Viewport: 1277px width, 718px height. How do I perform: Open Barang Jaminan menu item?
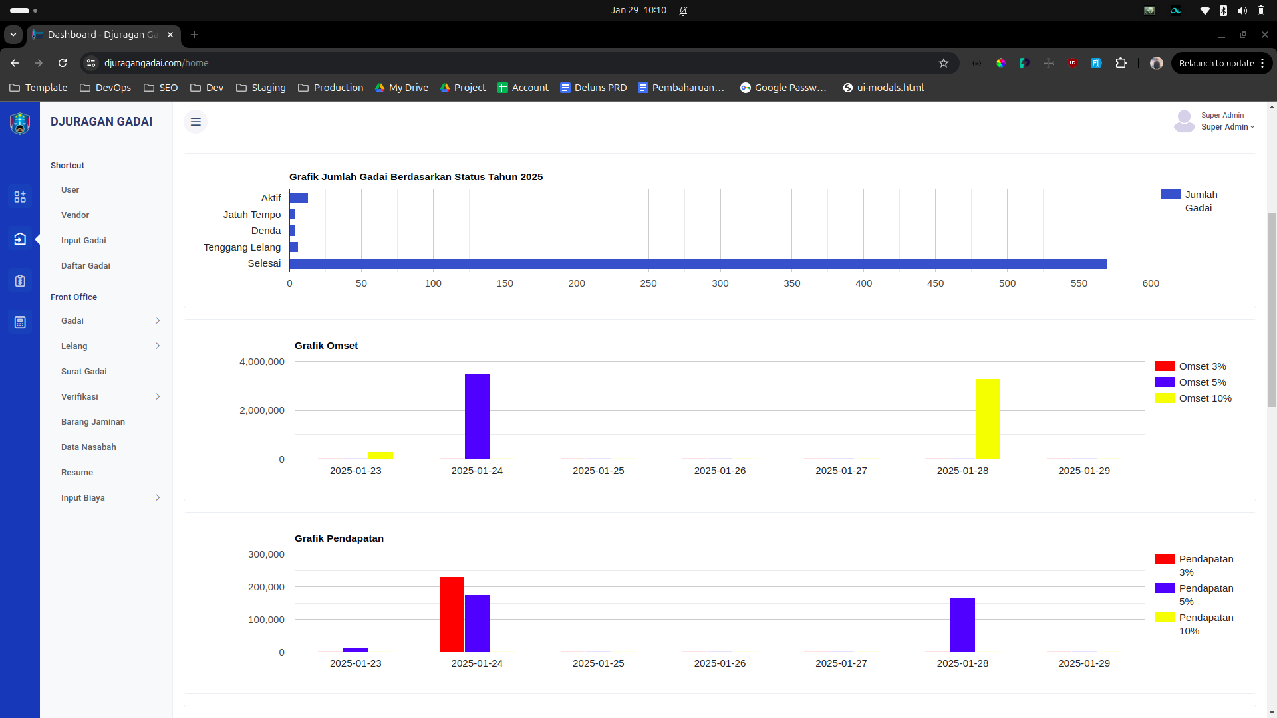pos(93,422)
